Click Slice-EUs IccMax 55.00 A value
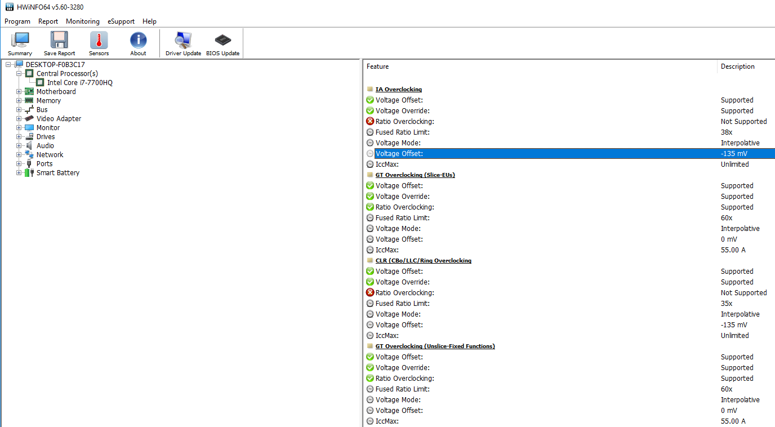775x427 pixels. [733, 250]
